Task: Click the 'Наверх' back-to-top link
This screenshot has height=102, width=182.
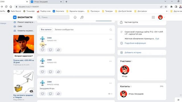Action: 3,23
